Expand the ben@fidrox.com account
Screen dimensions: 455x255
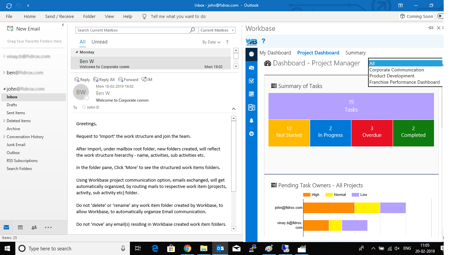[x=4, y=73]
